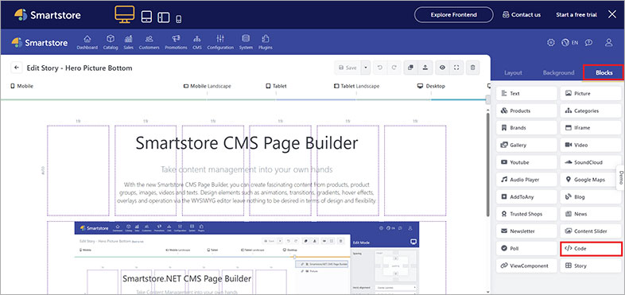Viewport: 625px width, 295px height.
Task: Add a Text block
Action: click(526, 93)
